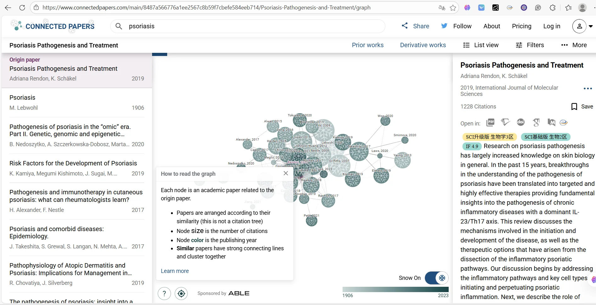Open the blue graduation cap extension
The height and width of the screenshot is (305, 596).
pos(481,8)
